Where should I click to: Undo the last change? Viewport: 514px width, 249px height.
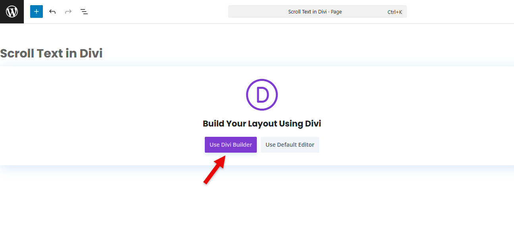(52, 11)
